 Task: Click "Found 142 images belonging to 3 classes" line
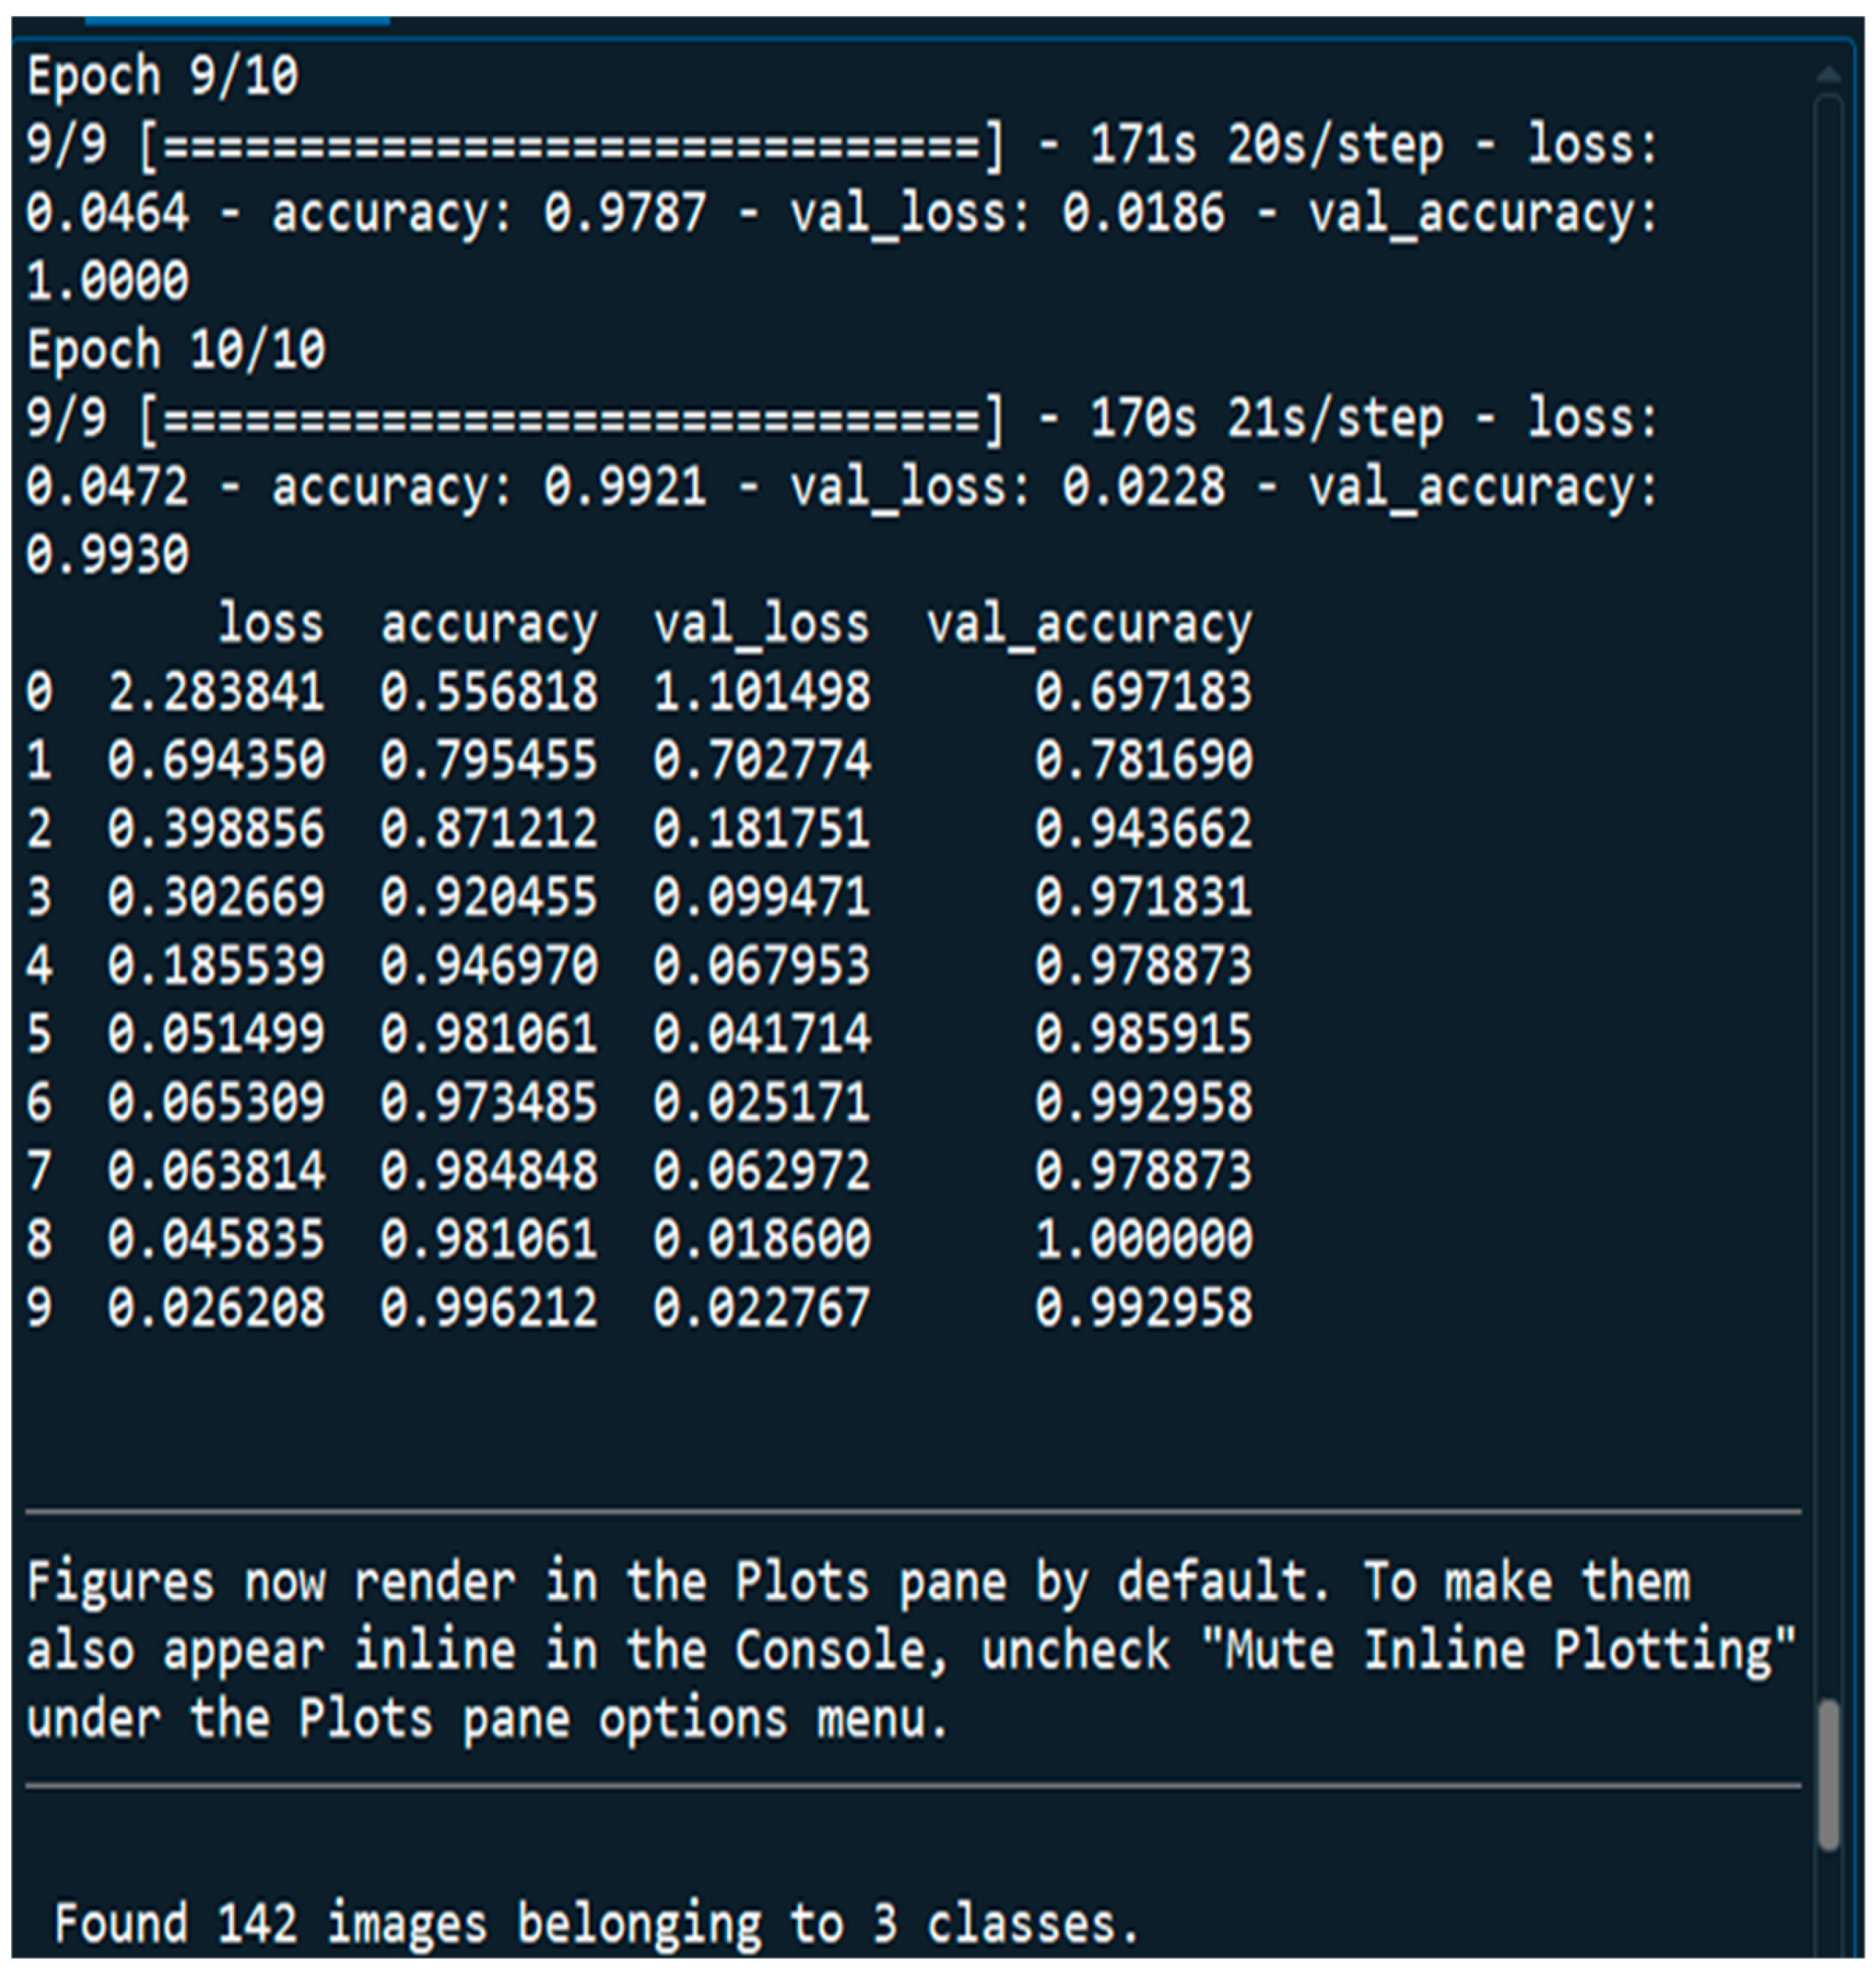coord(596,1922)
